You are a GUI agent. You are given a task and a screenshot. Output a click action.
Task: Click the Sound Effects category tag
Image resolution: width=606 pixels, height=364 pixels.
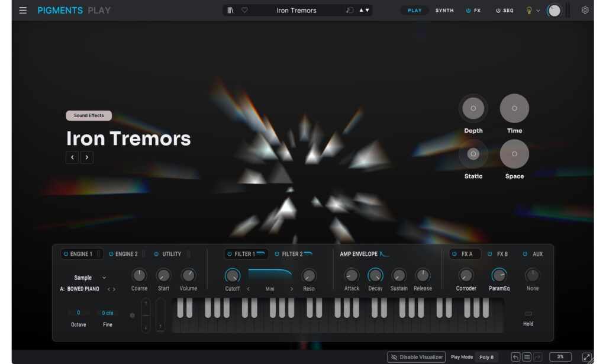89,115
